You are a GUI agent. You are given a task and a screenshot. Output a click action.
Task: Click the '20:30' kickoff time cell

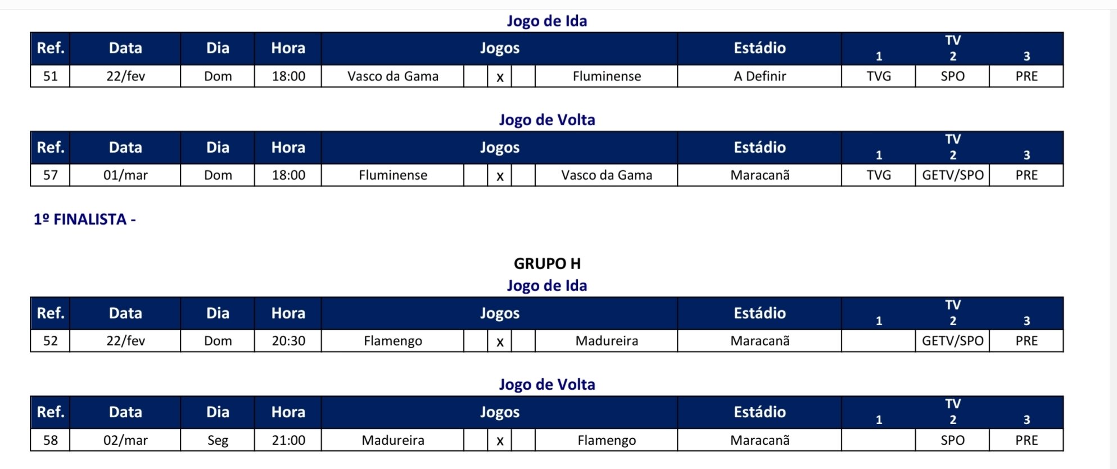coord(288,341)
